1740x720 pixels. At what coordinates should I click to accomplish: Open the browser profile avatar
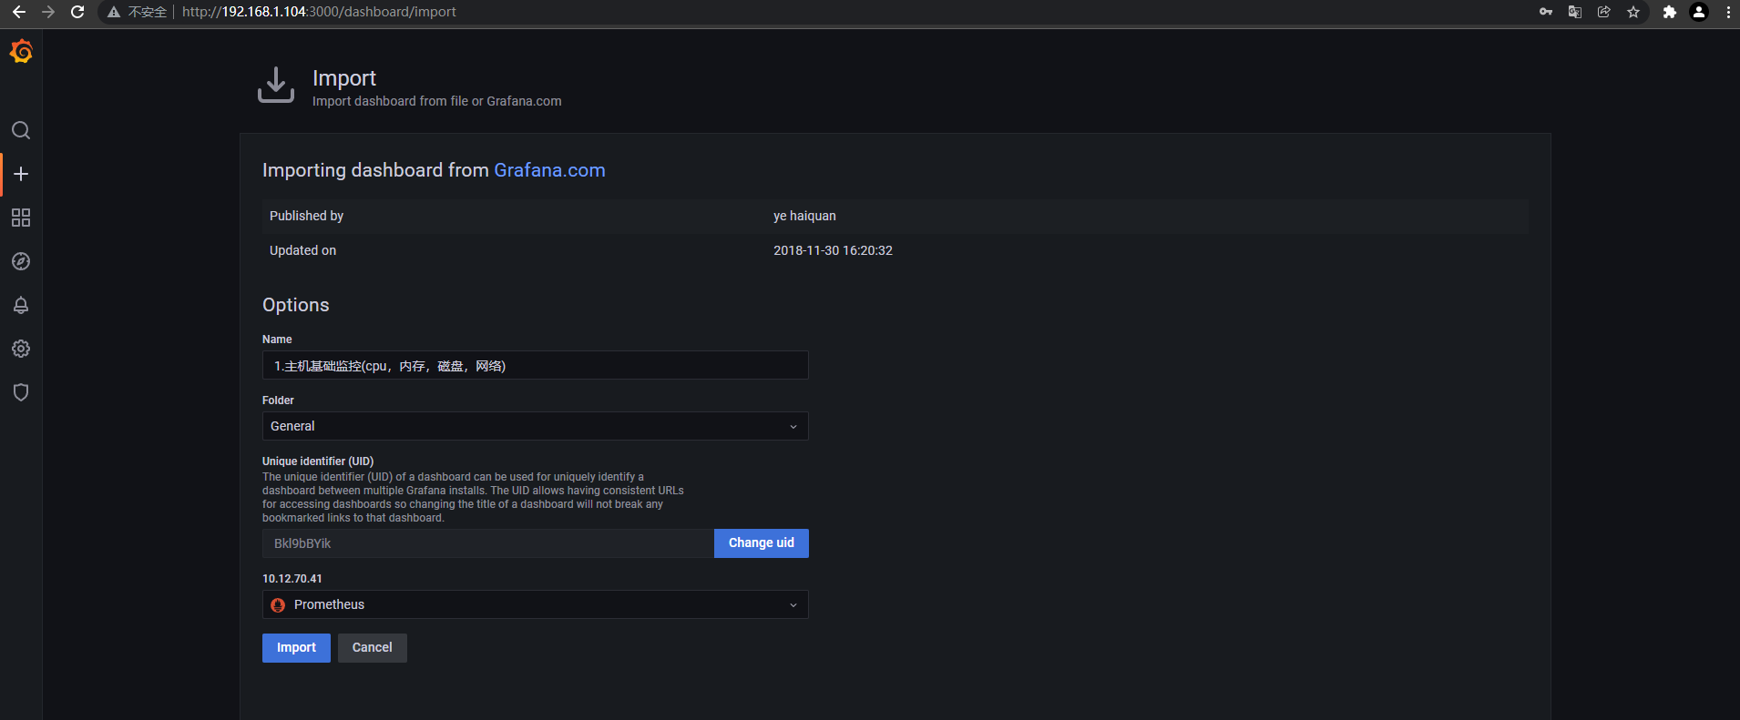pyautogui.click(x=1699, y=12)
